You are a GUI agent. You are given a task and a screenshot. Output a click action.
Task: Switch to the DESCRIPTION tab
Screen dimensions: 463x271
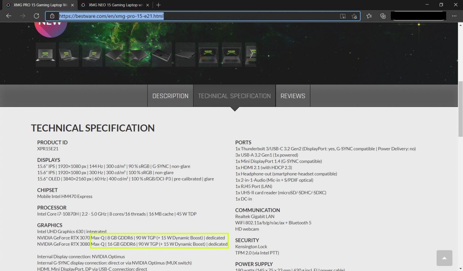click(170, 96)
